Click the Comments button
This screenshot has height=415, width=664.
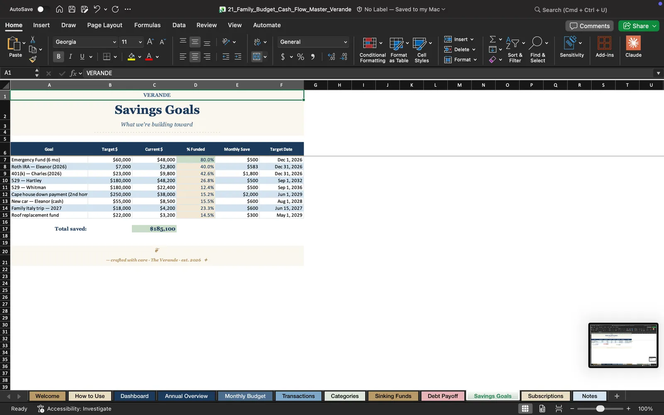[589, 26]
